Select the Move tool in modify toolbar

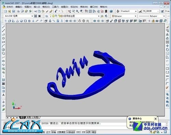167,46
